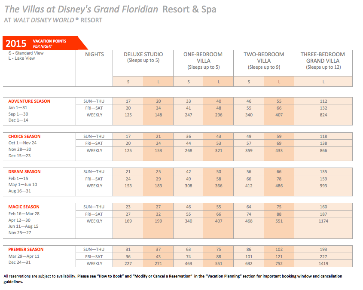Select the NIGHTS column header
363x290 pixels.
coord(95,55)
